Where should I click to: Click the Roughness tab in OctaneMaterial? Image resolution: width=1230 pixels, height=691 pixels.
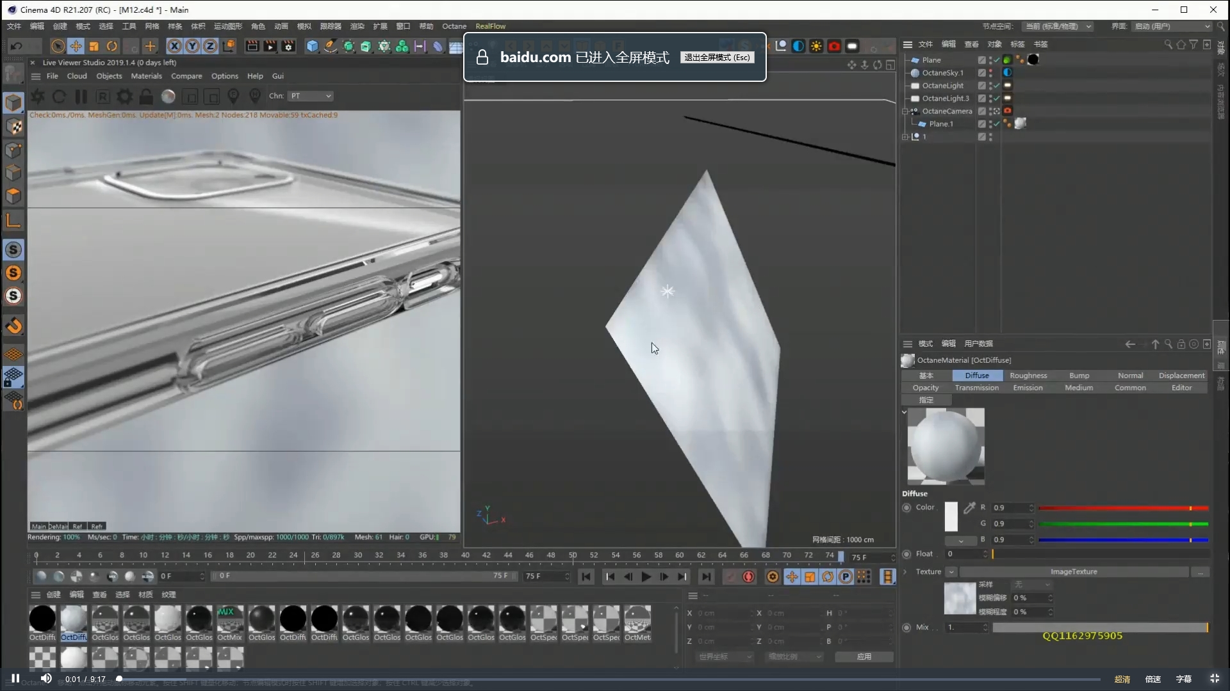[x=1028, y=376]
